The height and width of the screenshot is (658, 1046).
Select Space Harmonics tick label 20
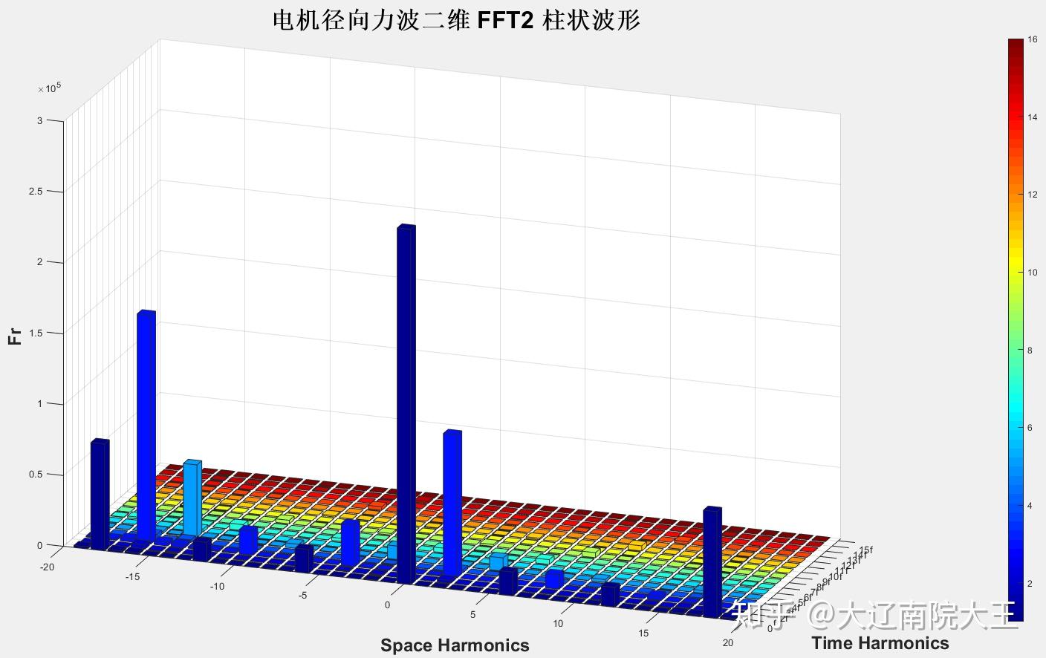pyautogui.click(x=728, y=643)
